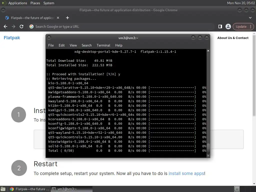
Task: Click the Chrome window menu icon
Action: 3,10
